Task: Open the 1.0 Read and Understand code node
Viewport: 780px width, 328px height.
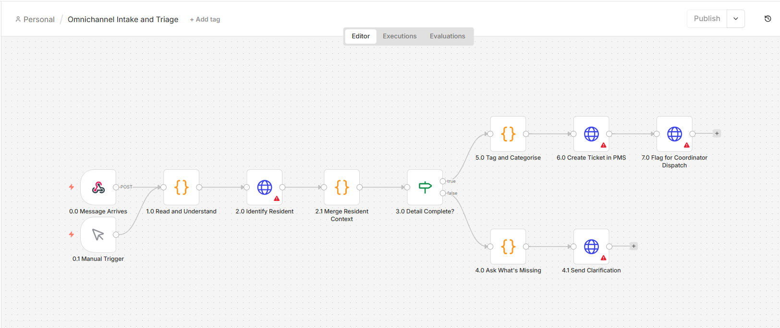Action: pyautogui.click(x=182, y=187)
